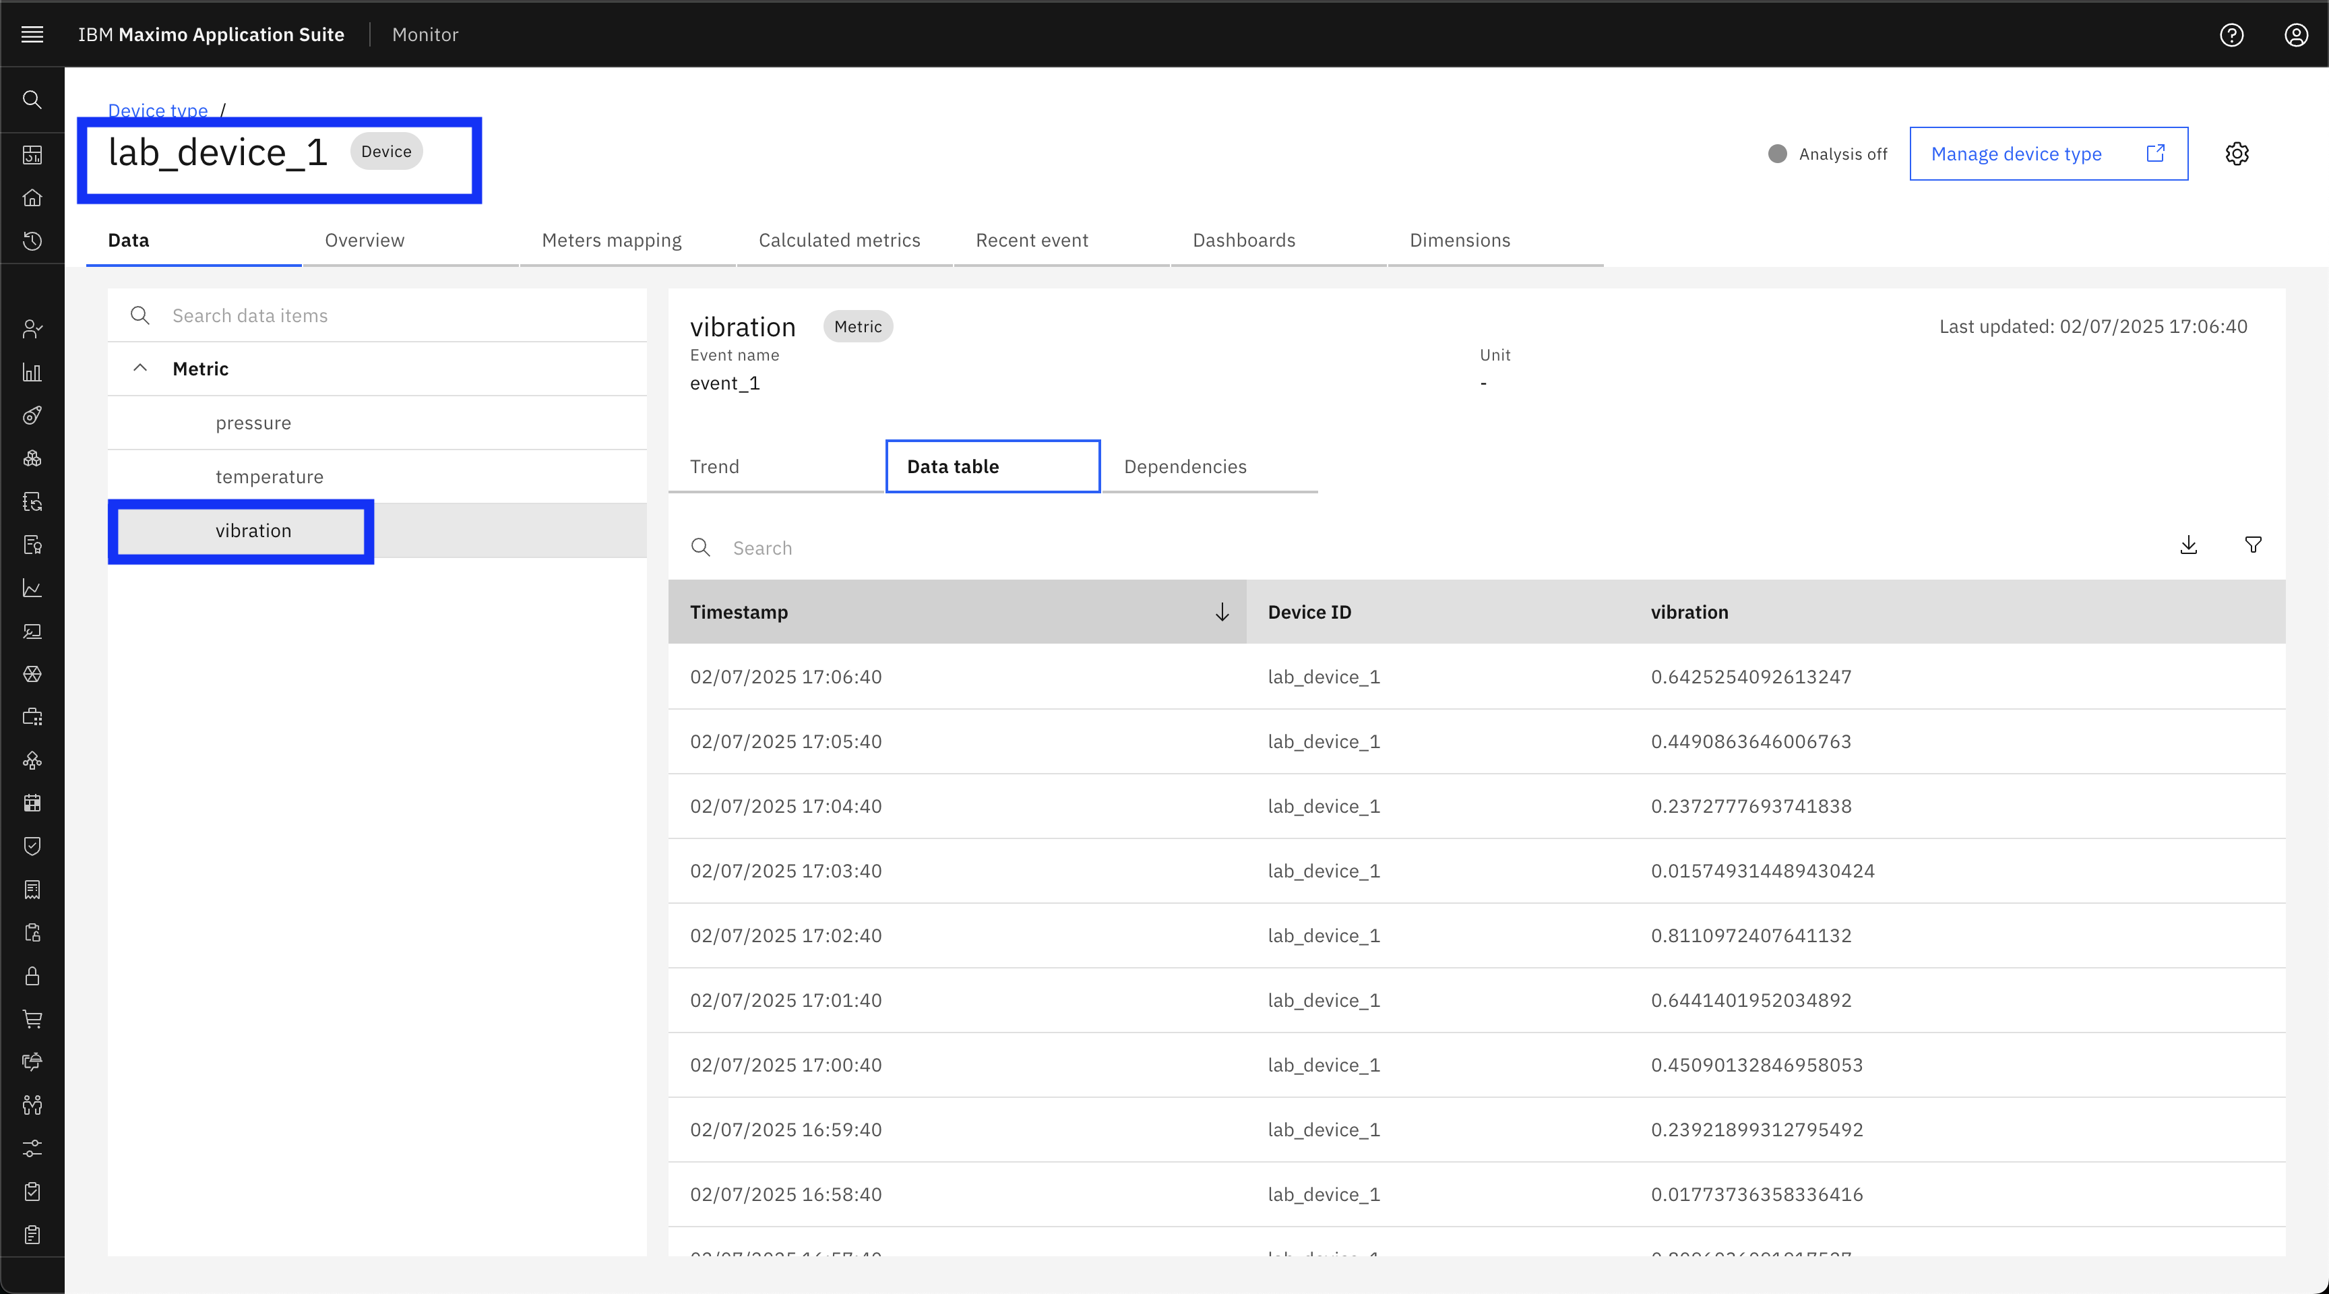The image size is (2329, 1294).
Task: Click the two-people sidebar icon
Action: point(32,1105)
